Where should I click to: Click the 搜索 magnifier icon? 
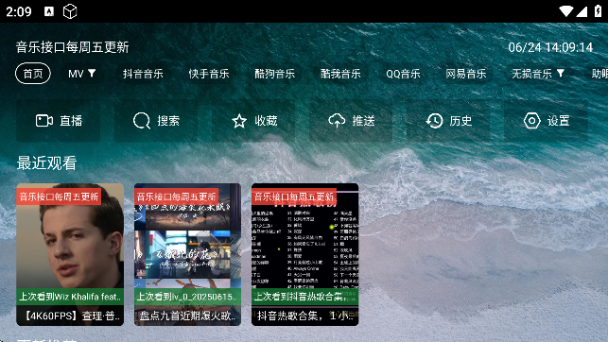[x=142, y=121]
